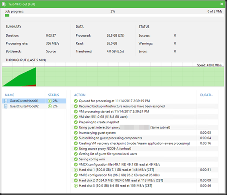Click the success icon for VM processing started
Viewport: 227px width, 195px height.
tap(76, 112)
